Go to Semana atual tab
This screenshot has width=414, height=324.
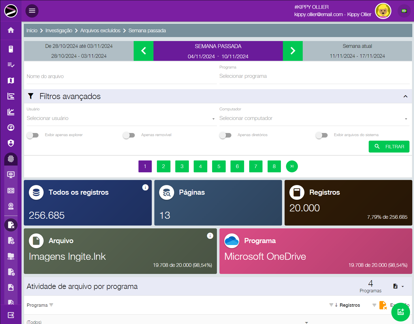point(357,51)
